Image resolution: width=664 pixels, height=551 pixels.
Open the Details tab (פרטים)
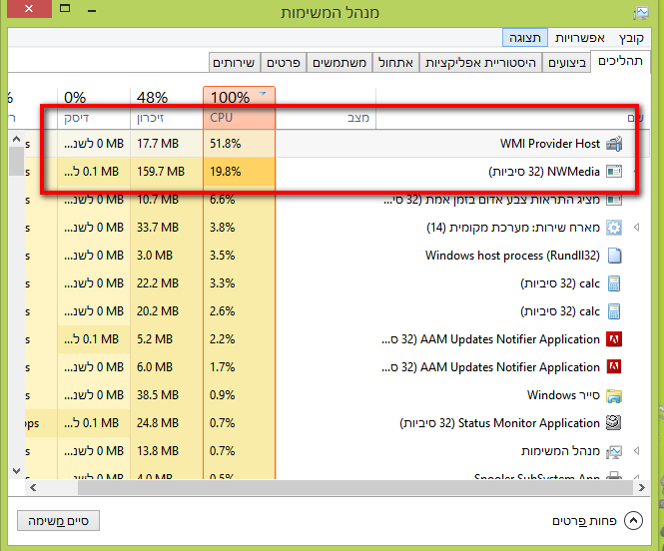point(284,63)
